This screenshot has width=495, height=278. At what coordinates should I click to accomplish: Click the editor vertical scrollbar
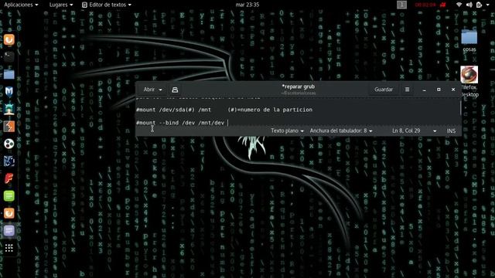[460, 108]
